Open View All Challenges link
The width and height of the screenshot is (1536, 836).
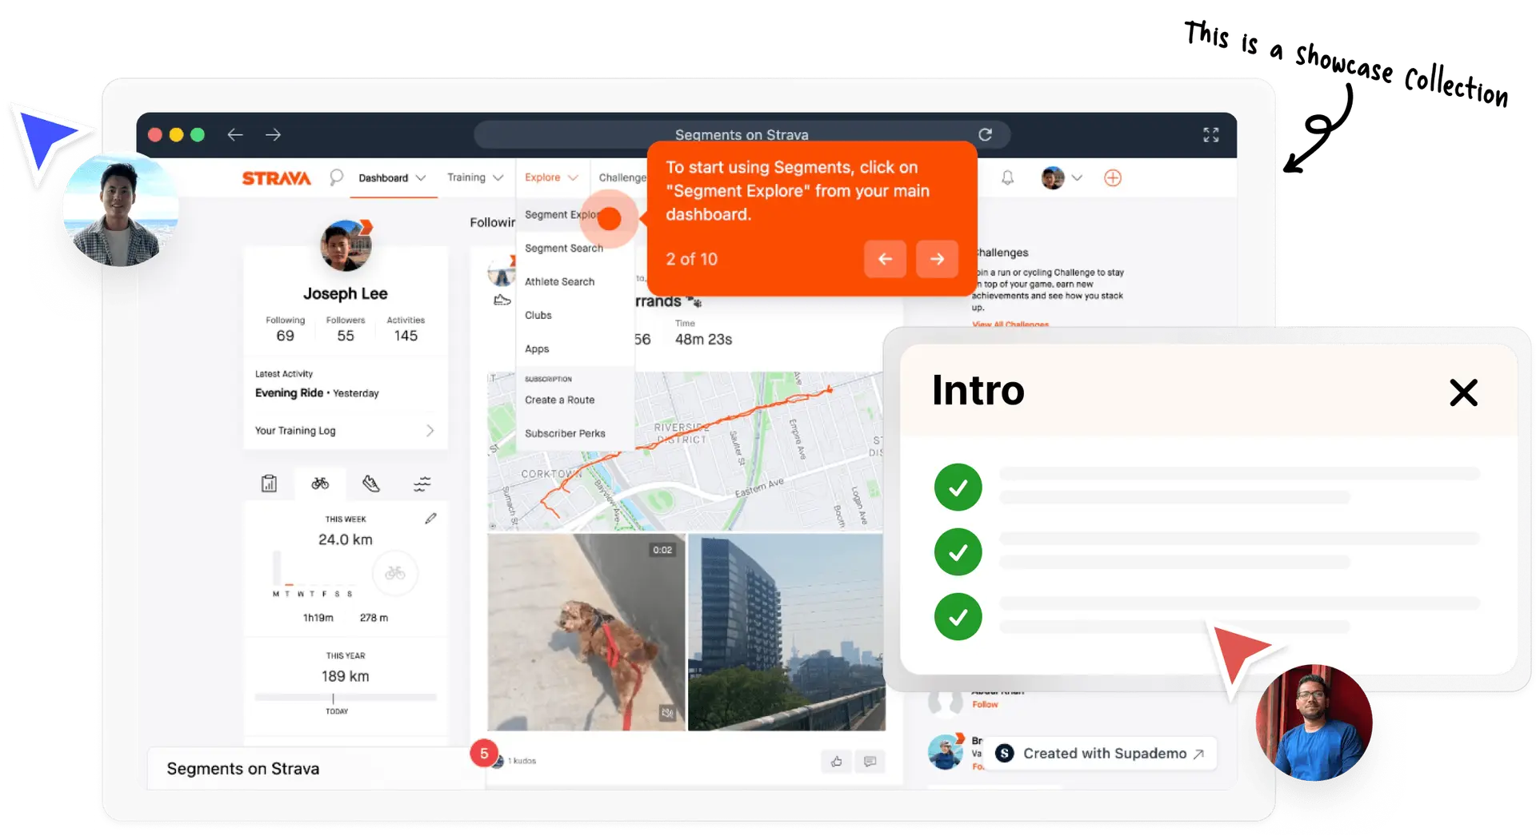pos(1010,324)
